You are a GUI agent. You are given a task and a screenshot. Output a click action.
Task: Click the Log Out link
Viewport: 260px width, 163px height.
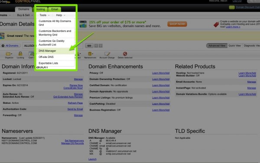pyautogui.click(x=237, y=1)
